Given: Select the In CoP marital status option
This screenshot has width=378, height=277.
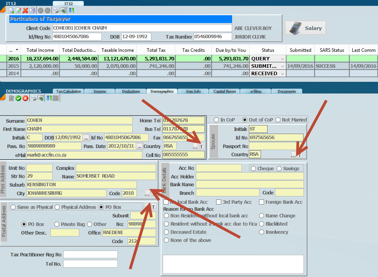Looking at the screenshot, I should 216,120.
